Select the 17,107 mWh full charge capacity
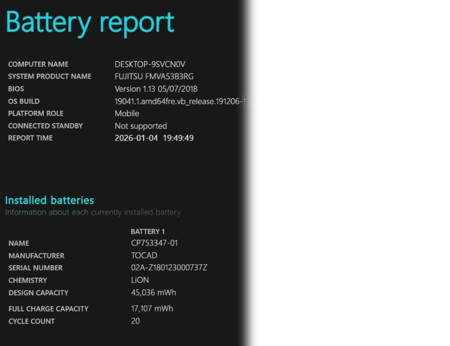Image resolution: width=450 pixels, height=346 pixels. point(152,309)
